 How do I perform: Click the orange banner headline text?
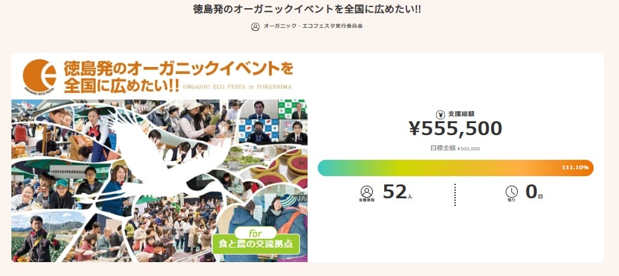[177, 75]
